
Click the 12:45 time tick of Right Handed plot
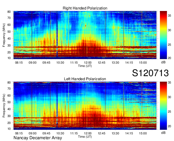tap(102, 63)
